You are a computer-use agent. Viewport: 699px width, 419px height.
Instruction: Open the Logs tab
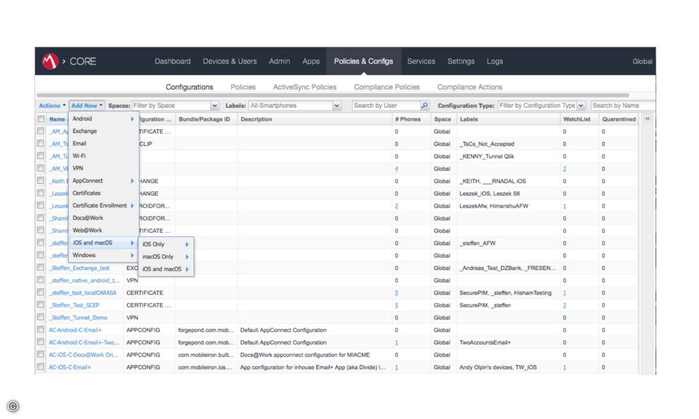(x=495, y=61)
